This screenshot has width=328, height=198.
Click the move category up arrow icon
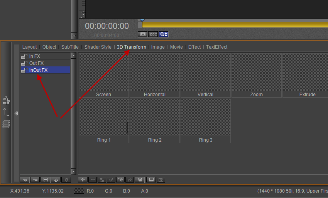click(56, 180)
